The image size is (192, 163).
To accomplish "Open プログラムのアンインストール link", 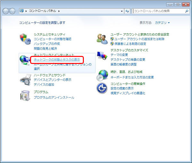I will pos(54,97).
